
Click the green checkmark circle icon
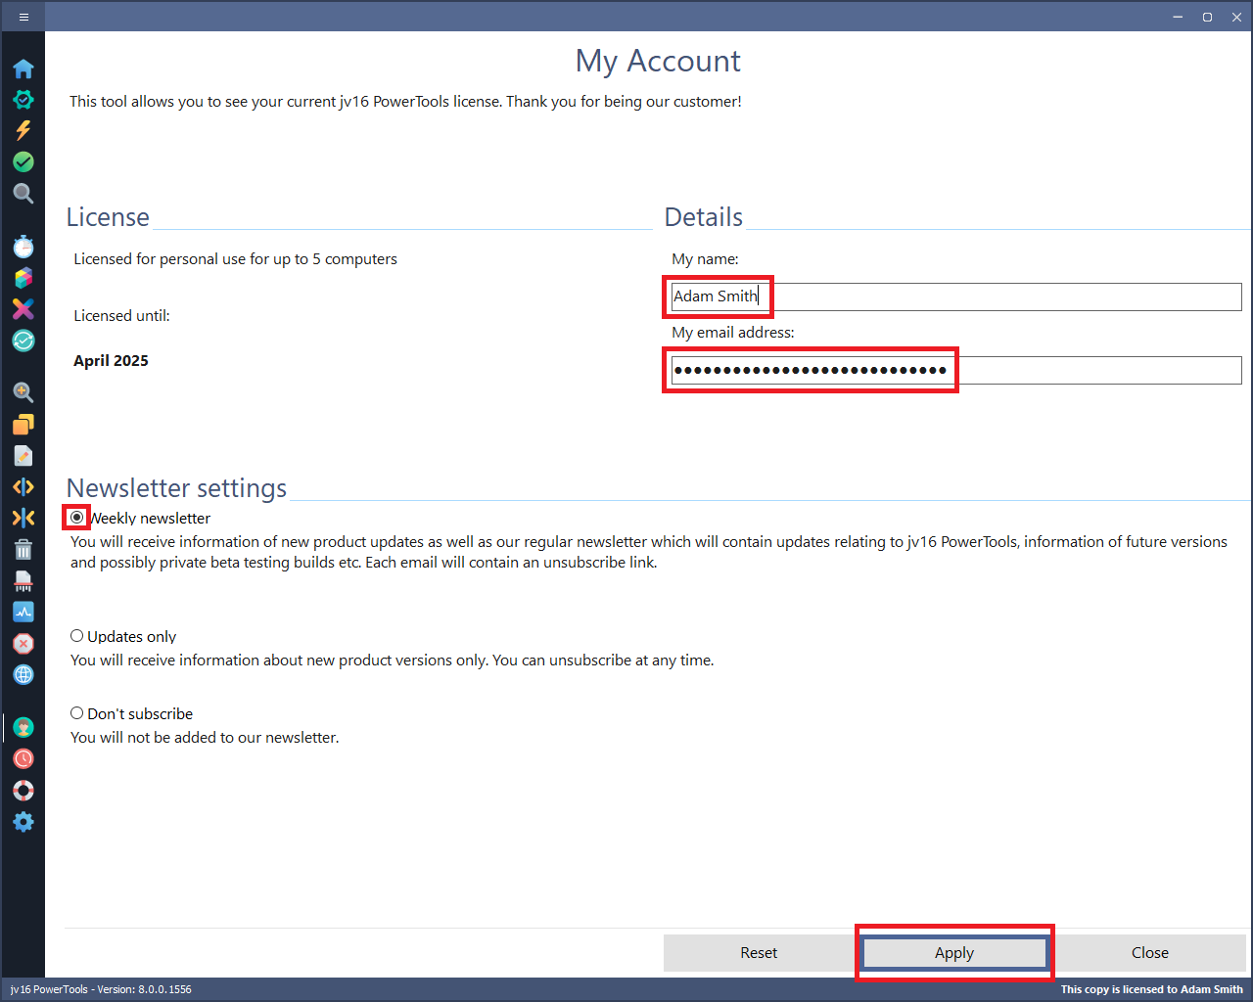23,161
